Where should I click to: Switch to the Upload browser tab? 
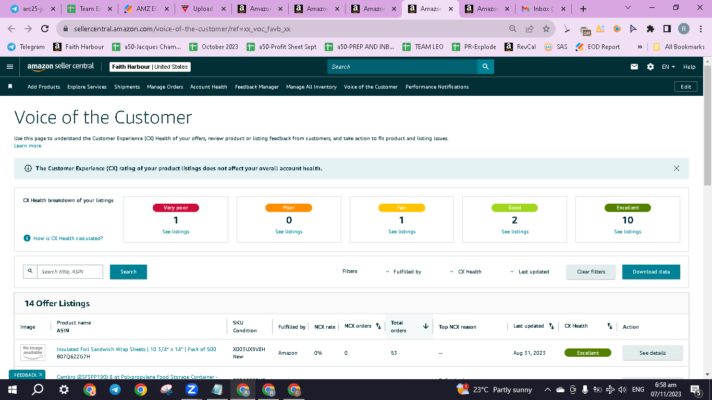pyautogui.click(x=202, y=9)
